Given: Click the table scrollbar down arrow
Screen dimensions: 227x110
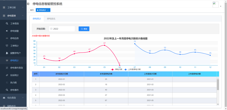Looking at the screenshot, I should coord(218,104).
